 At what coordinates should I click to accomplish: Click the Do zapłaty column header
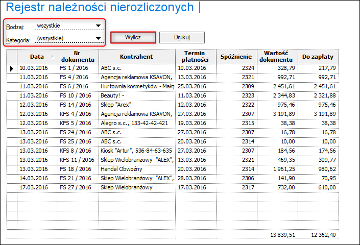(x=318, y=57)
